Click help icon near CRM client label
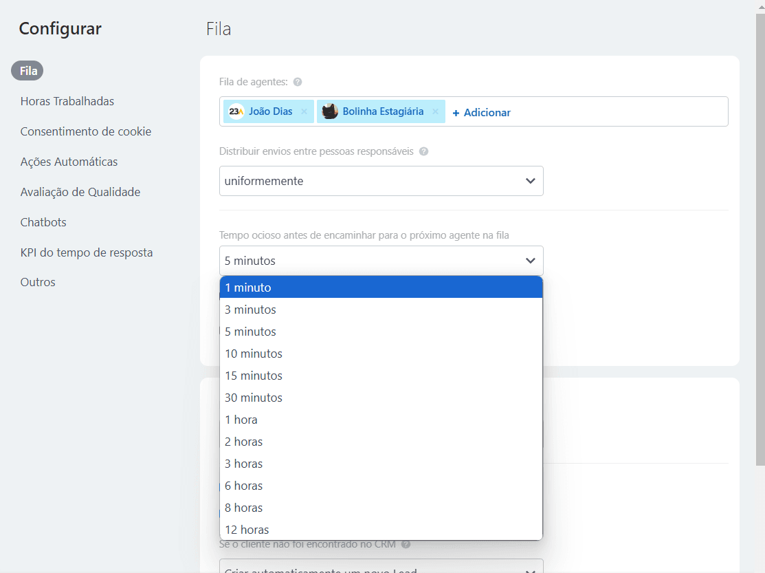 [x=406, y=544]
